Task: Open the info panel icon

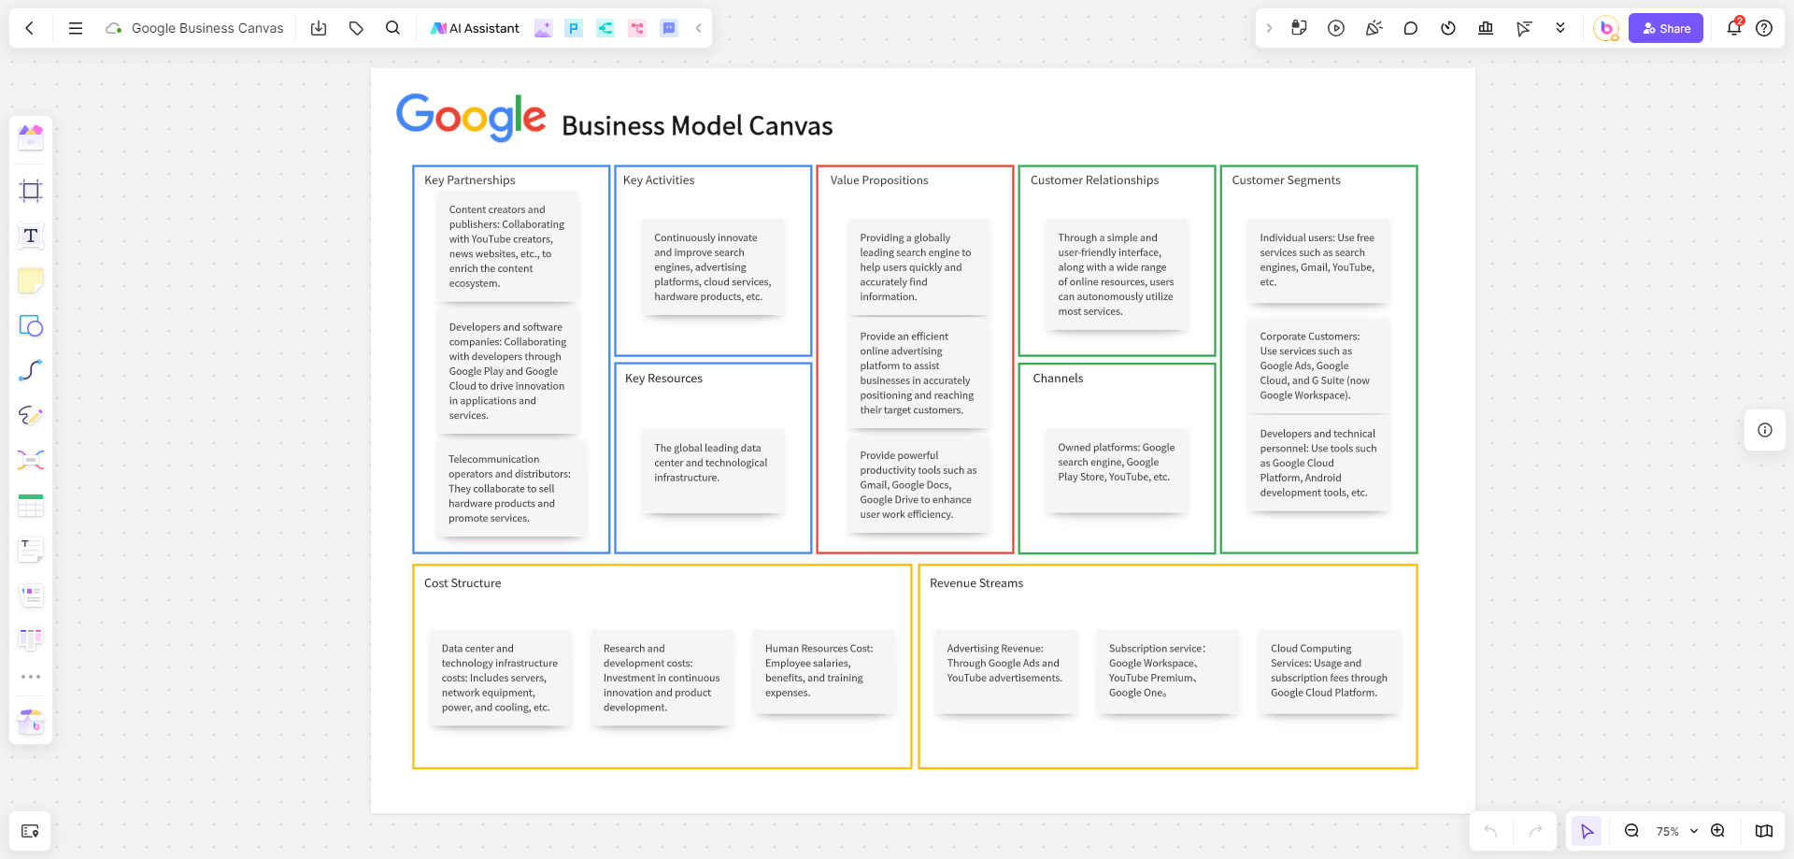Action: (1765, 430)
